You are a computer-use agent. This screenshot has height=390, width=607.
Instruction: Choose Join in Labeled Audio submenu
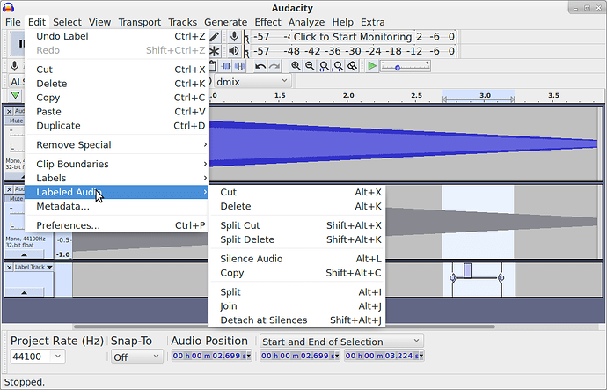coord(297,306)
